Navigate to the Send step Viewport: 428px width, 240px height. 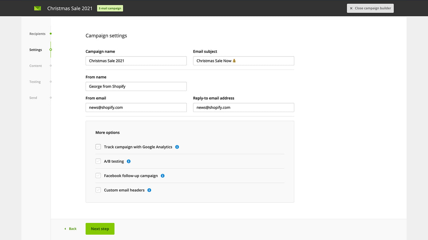coord(33,97)
